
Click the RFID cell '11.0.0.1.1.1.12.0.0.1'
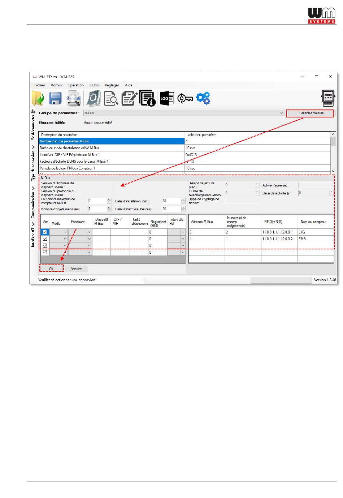point(279,232)
